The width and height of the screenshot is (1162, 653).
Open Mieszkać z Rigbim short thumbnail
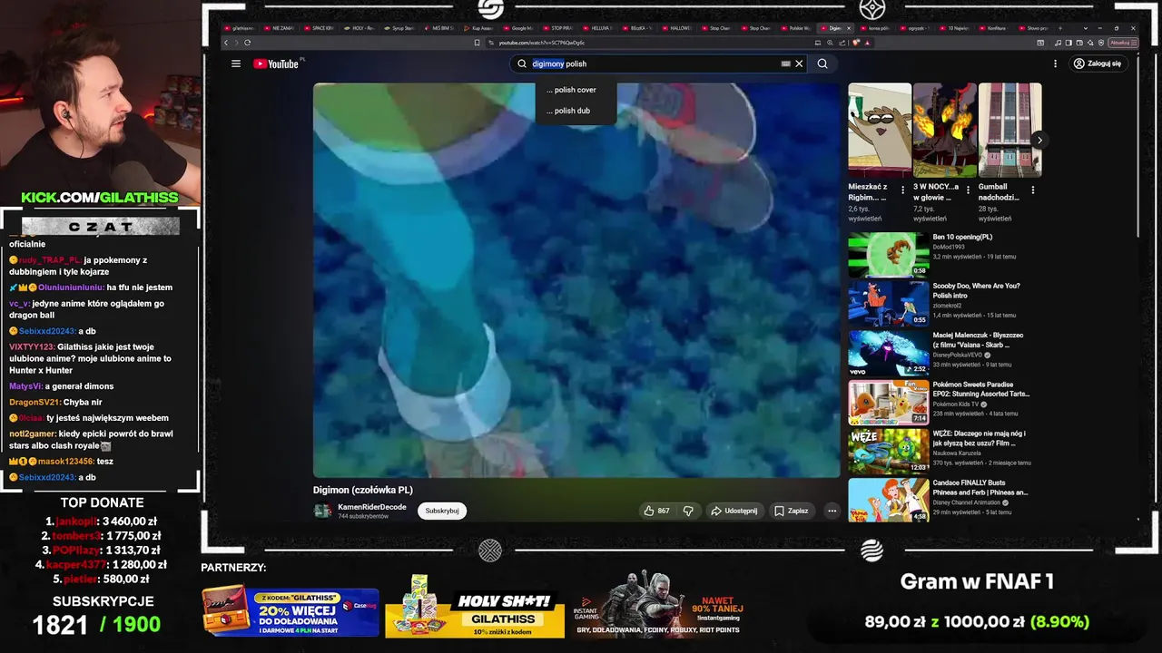point(880,130)
